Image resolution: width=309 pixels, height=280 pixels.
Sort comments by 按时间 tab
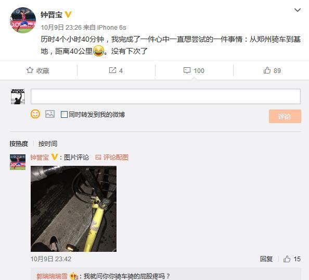[x=48, y=143]
